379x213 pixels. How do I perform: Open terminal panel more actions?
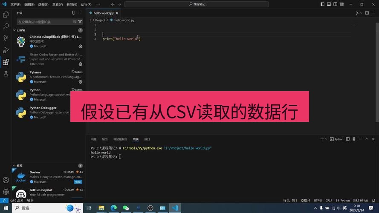pyautogui.click(x=360, y=139)
